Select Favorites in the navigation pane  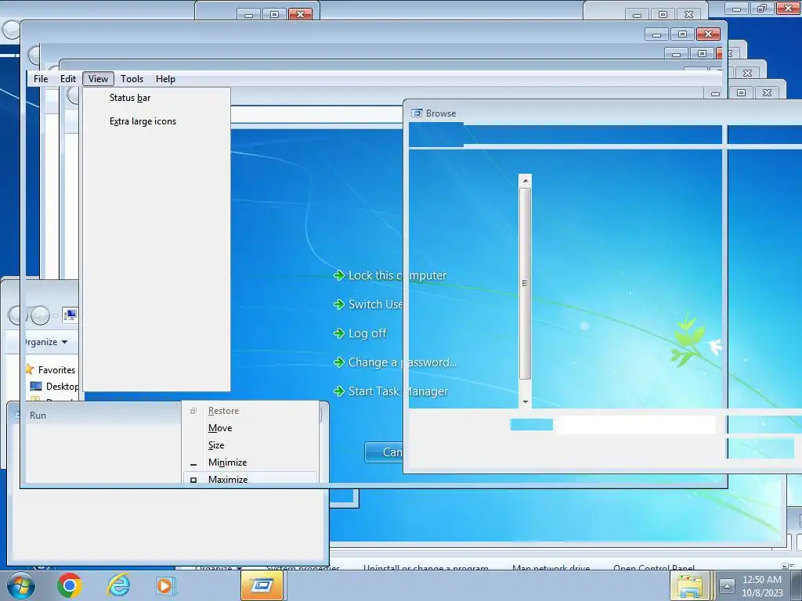56,369
